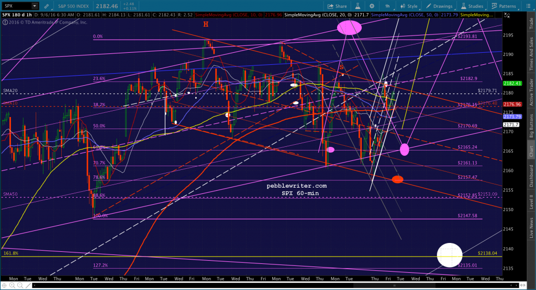The height and width of the screenshot is (290, 536).
Task: Click the crosshair pan icon at bottom left
Action: (5, 285)
